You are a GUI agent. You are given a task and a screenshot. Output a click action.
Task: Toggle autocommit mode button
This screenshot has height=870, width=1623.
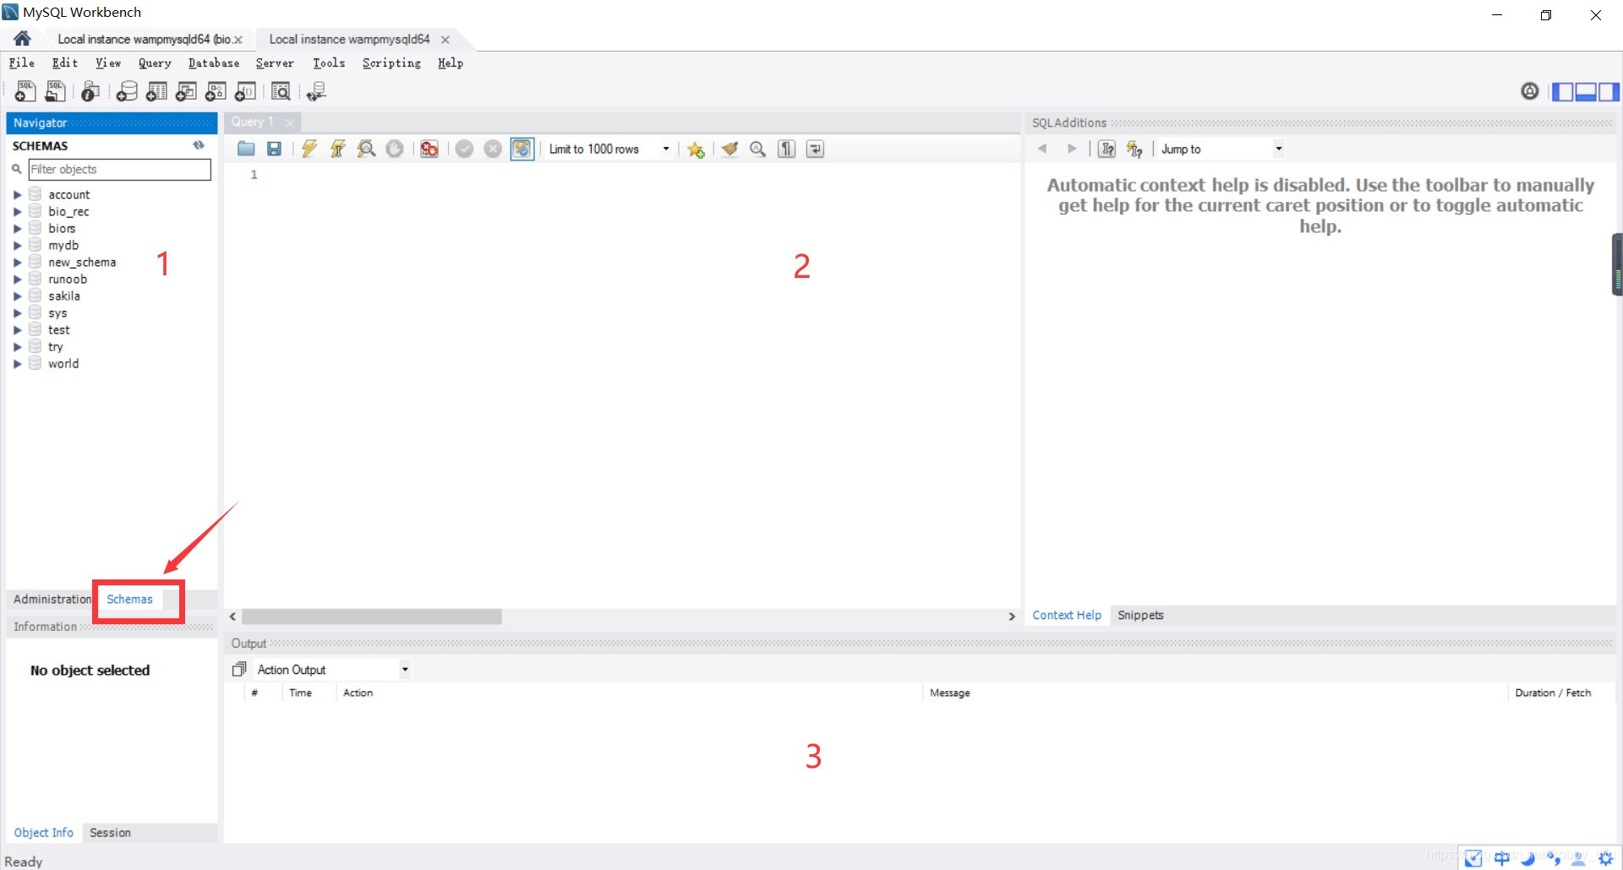pyautogui.click(x=522, y=149)
